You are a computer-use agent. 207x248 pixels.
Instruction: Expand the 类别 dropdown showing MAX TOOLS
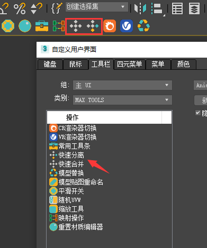[122, 100]
